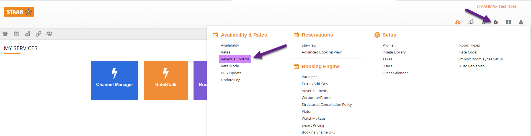
Task: Open the settings gear icon
Action: click(496, 22)
